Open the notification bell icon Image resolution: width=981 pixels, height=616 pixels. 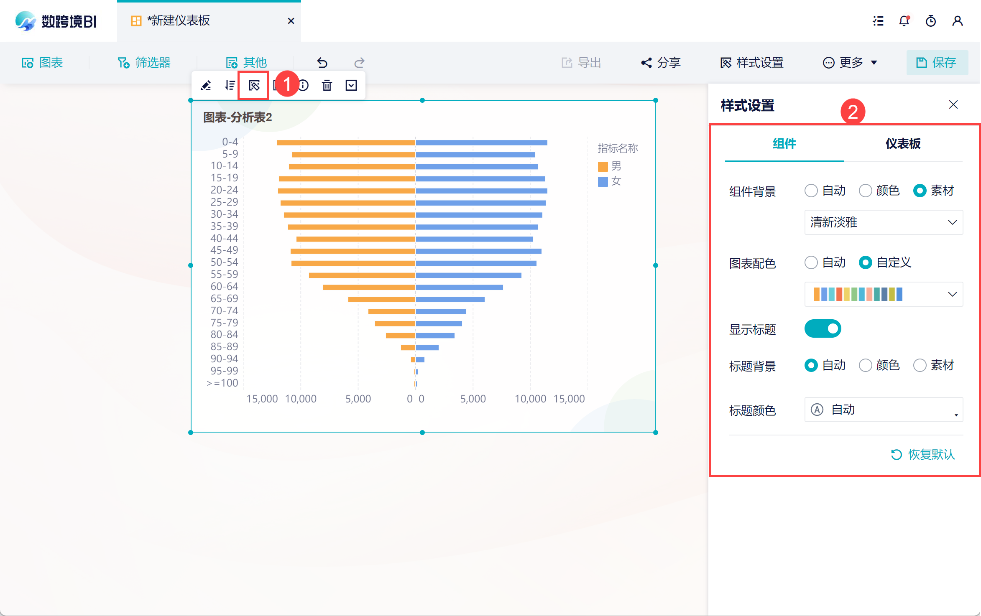(904, 21)
